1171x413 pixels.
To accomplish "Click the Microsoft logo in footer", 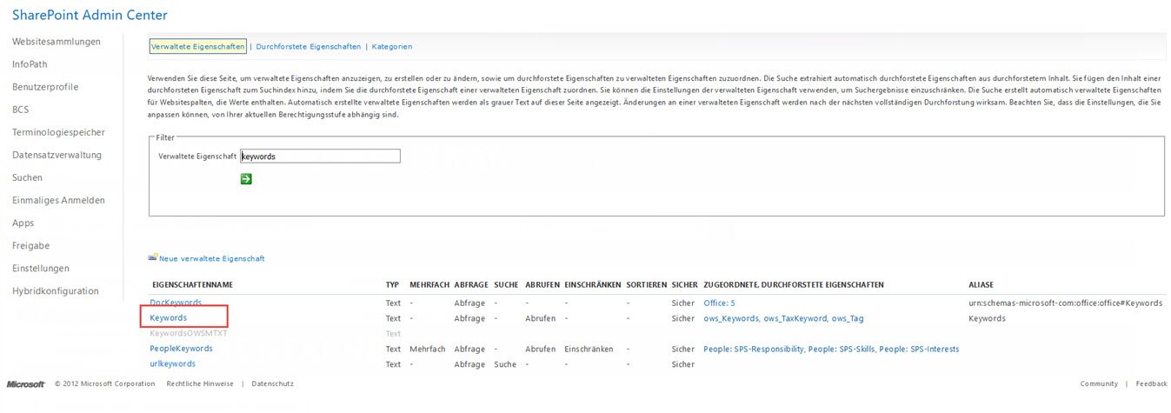I will click(x=25, y=383).
